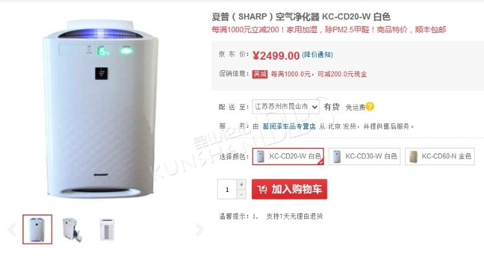Image resolution: width=484 pixels, height=277 pixels.
Task: Open the 馨润泽车品专营店 store link
Action: (x=289, y=126)
